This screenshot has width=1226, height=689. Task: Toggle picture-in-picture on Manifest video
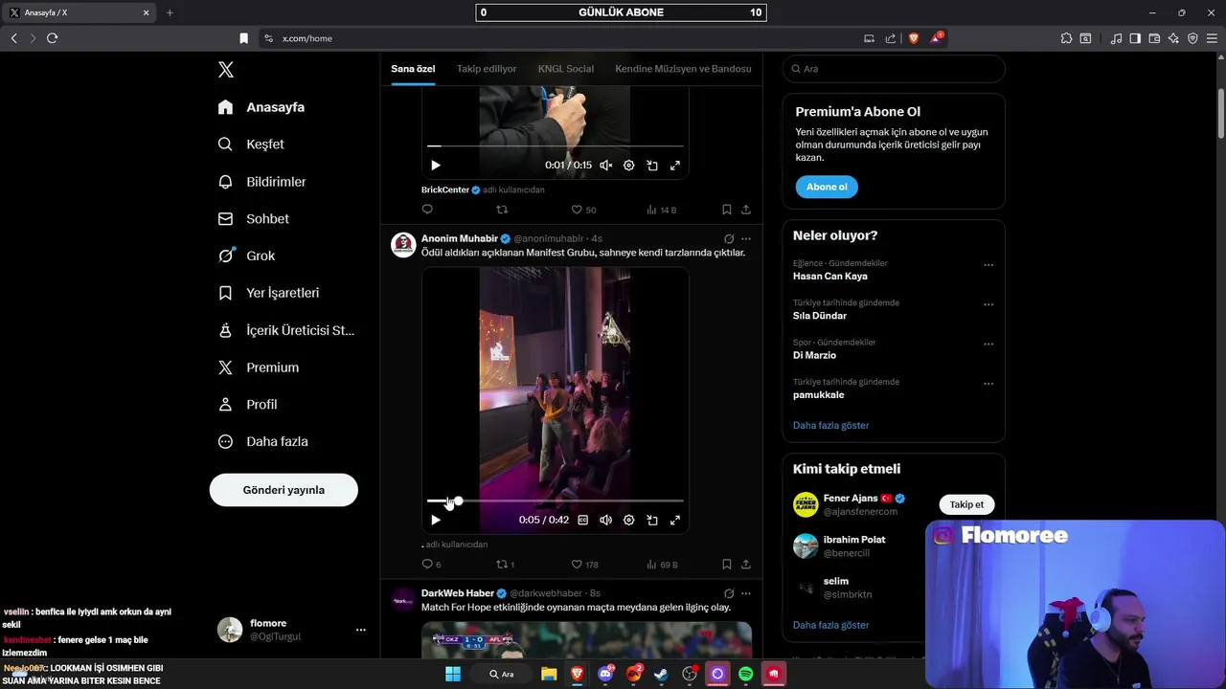click(x=652, y=520)
